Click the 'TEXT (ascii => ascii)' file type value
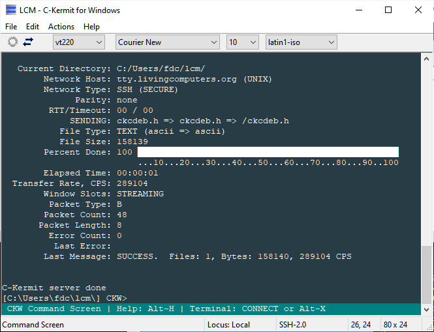Image resolution: width=434 pixels, height=332 pixels. pyautogui.click(x=171, y=131)
